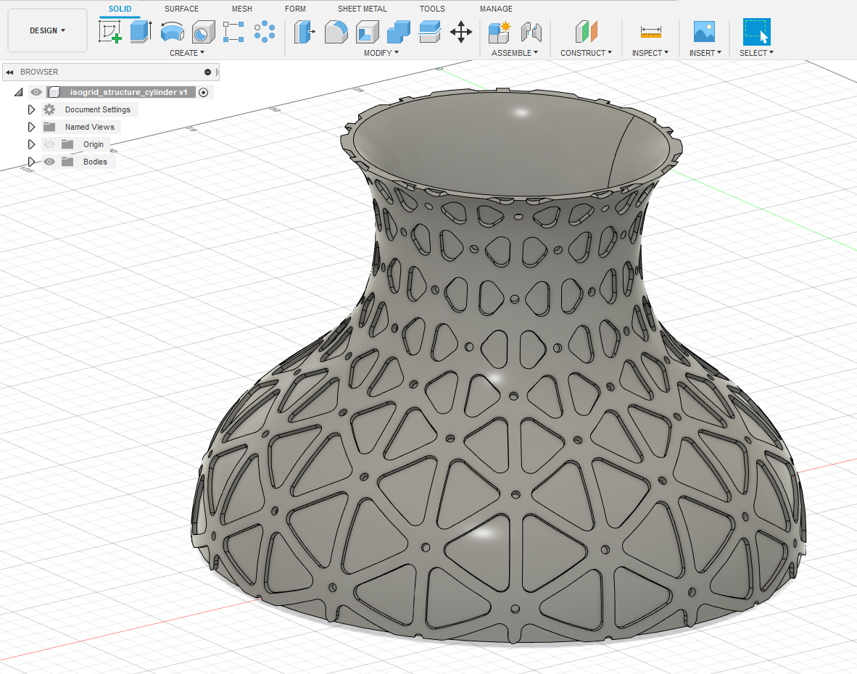Hide the Bodies folder
Viewport: 857px width, 674px height.
[49, 162]
